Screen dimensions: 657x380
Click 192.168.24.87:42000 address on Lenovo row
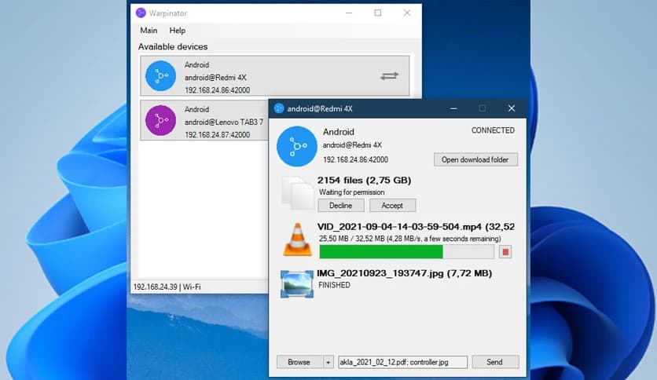[218, 135]
